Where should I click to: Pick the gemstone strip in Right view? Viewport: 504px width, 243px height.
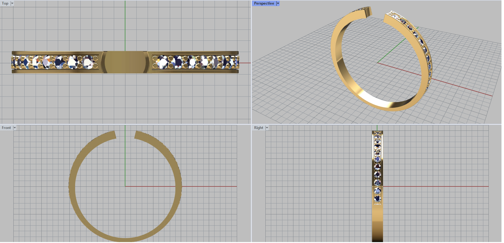coord(377,167)
